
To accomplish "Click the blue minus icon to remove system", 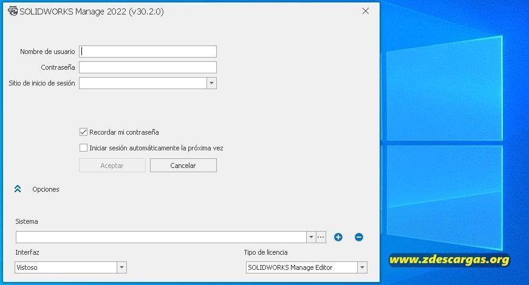I will pyautogui.click(x=359, y=237).
